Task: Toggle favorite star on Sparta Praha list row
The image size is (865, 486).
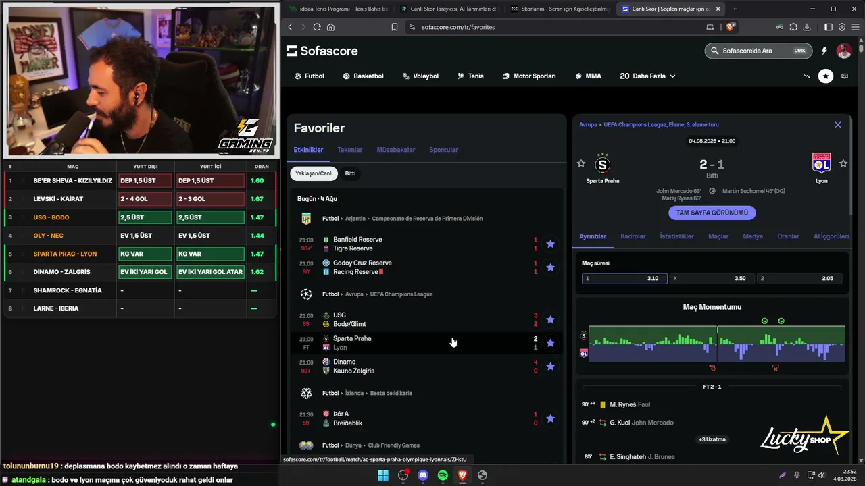Action: tap(550, 343)
